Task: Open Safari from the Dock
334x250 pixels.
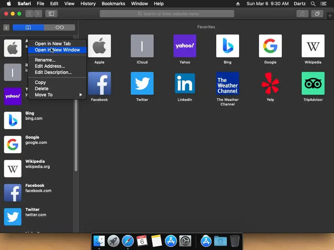Action: [128, 241]
